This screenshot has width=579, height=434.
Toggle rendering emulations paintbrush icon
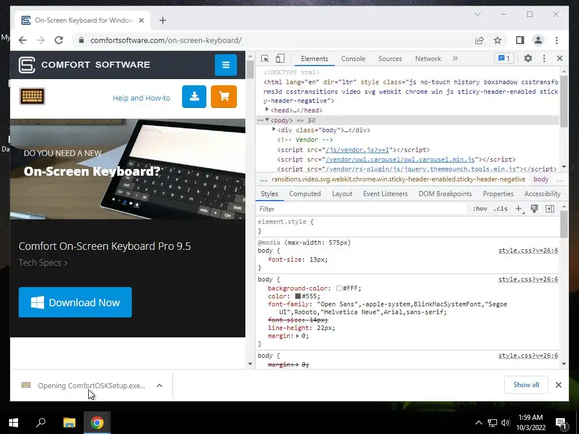534,209
